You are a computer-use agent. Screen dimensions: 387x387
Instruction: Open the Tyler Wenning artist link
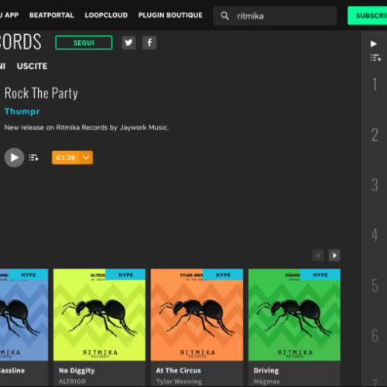click(x=179, y=382)
